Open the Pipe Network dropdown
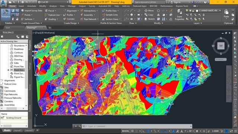 pos(90,19)
